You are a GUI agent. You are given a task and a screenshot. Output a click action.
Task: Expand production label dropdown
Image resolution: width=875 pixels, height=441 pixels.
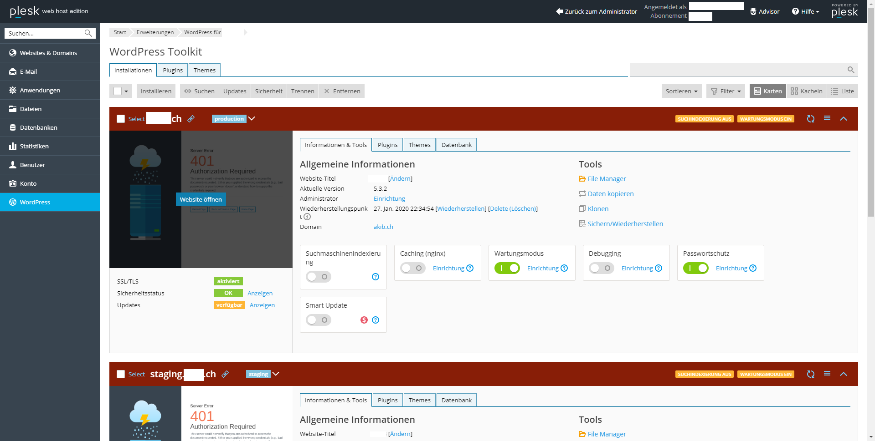pyautogui.click(x=252, y=118)
